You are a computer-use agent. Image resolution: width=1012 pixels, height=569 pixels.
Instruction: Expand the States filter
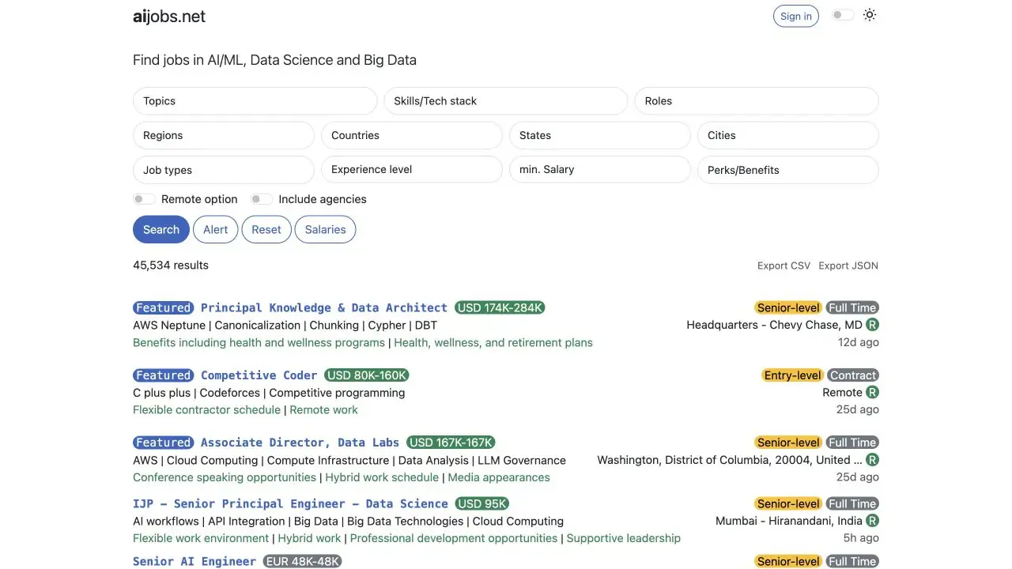600,135
